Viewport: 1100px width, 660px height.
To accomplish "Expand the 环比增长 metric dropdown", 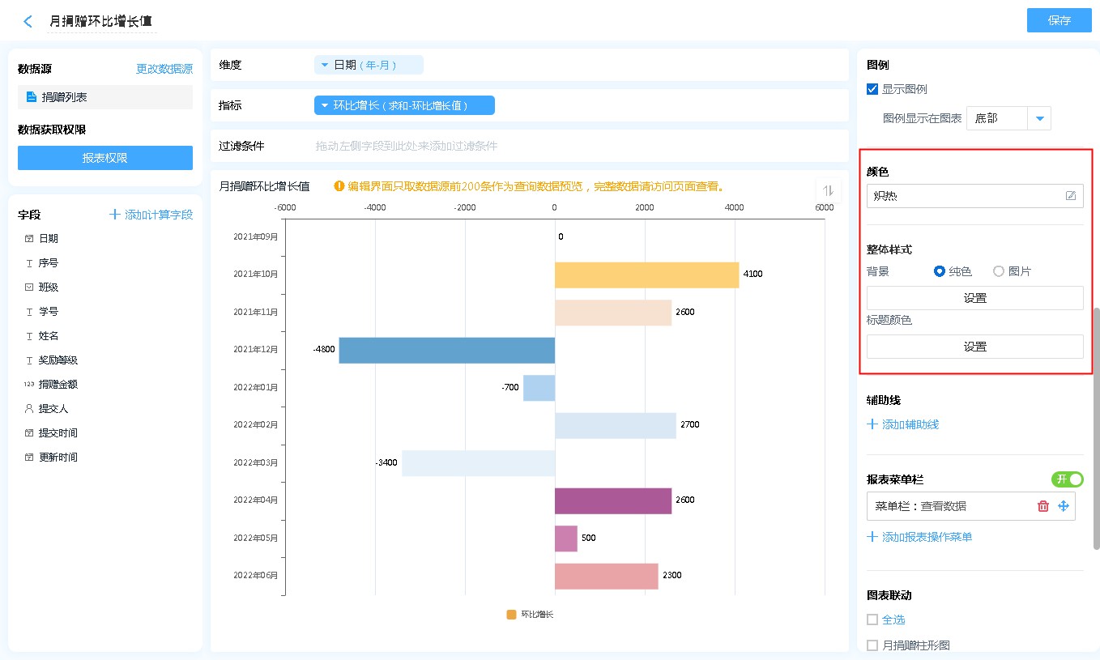I will tap(325, 105).
